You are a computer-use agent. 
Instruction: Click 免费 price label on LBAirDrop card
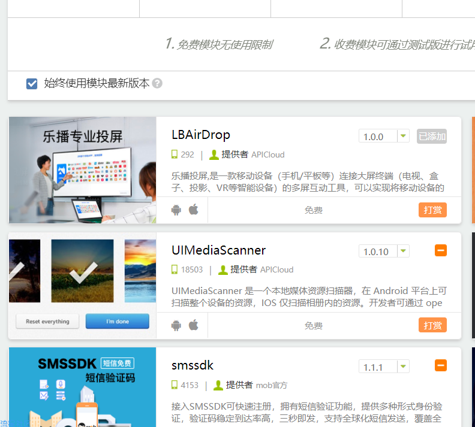(313, 210)
